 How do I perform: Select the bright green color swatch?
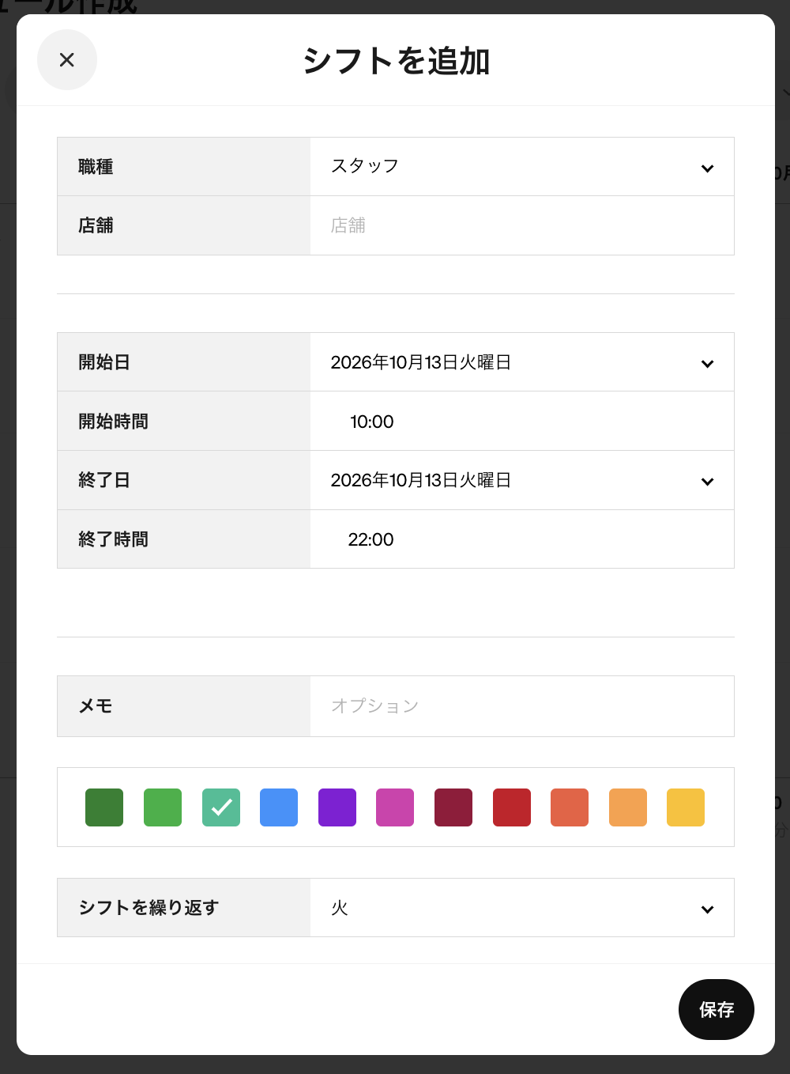point(163,807)
